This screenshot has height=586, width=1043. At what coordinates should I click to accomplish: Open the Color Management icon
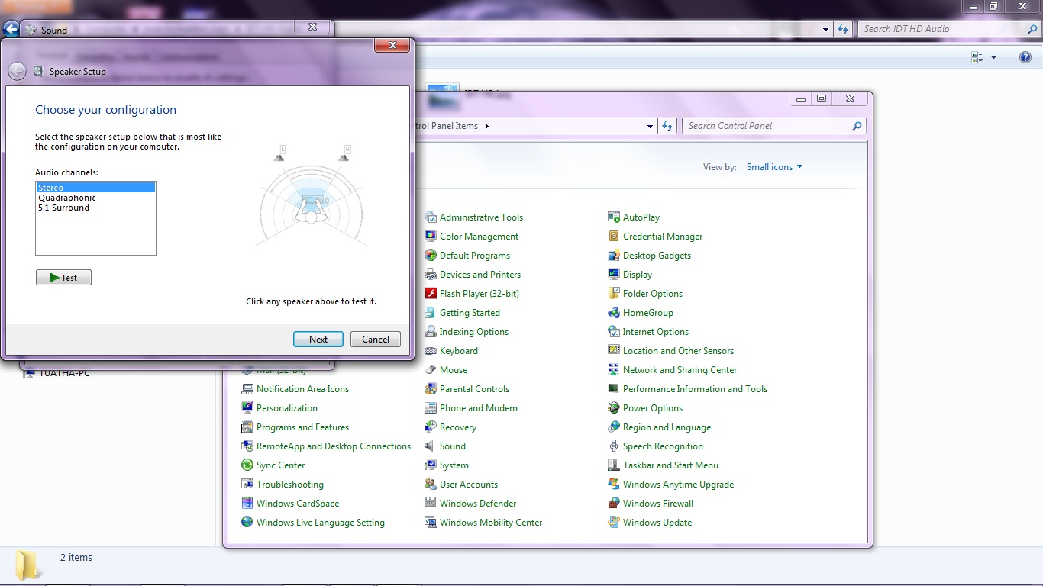click(431, 237)
